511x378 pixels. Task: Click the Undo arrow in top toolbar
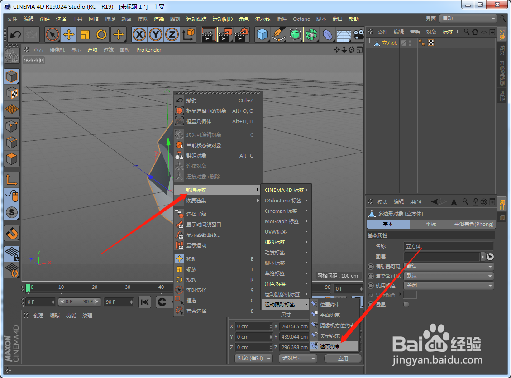[x=15, y=34]
